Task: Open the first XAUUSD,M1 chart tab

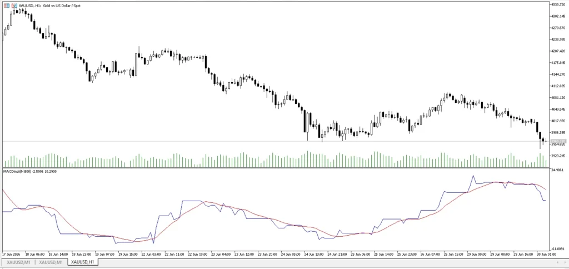Action: click(17, 262)
